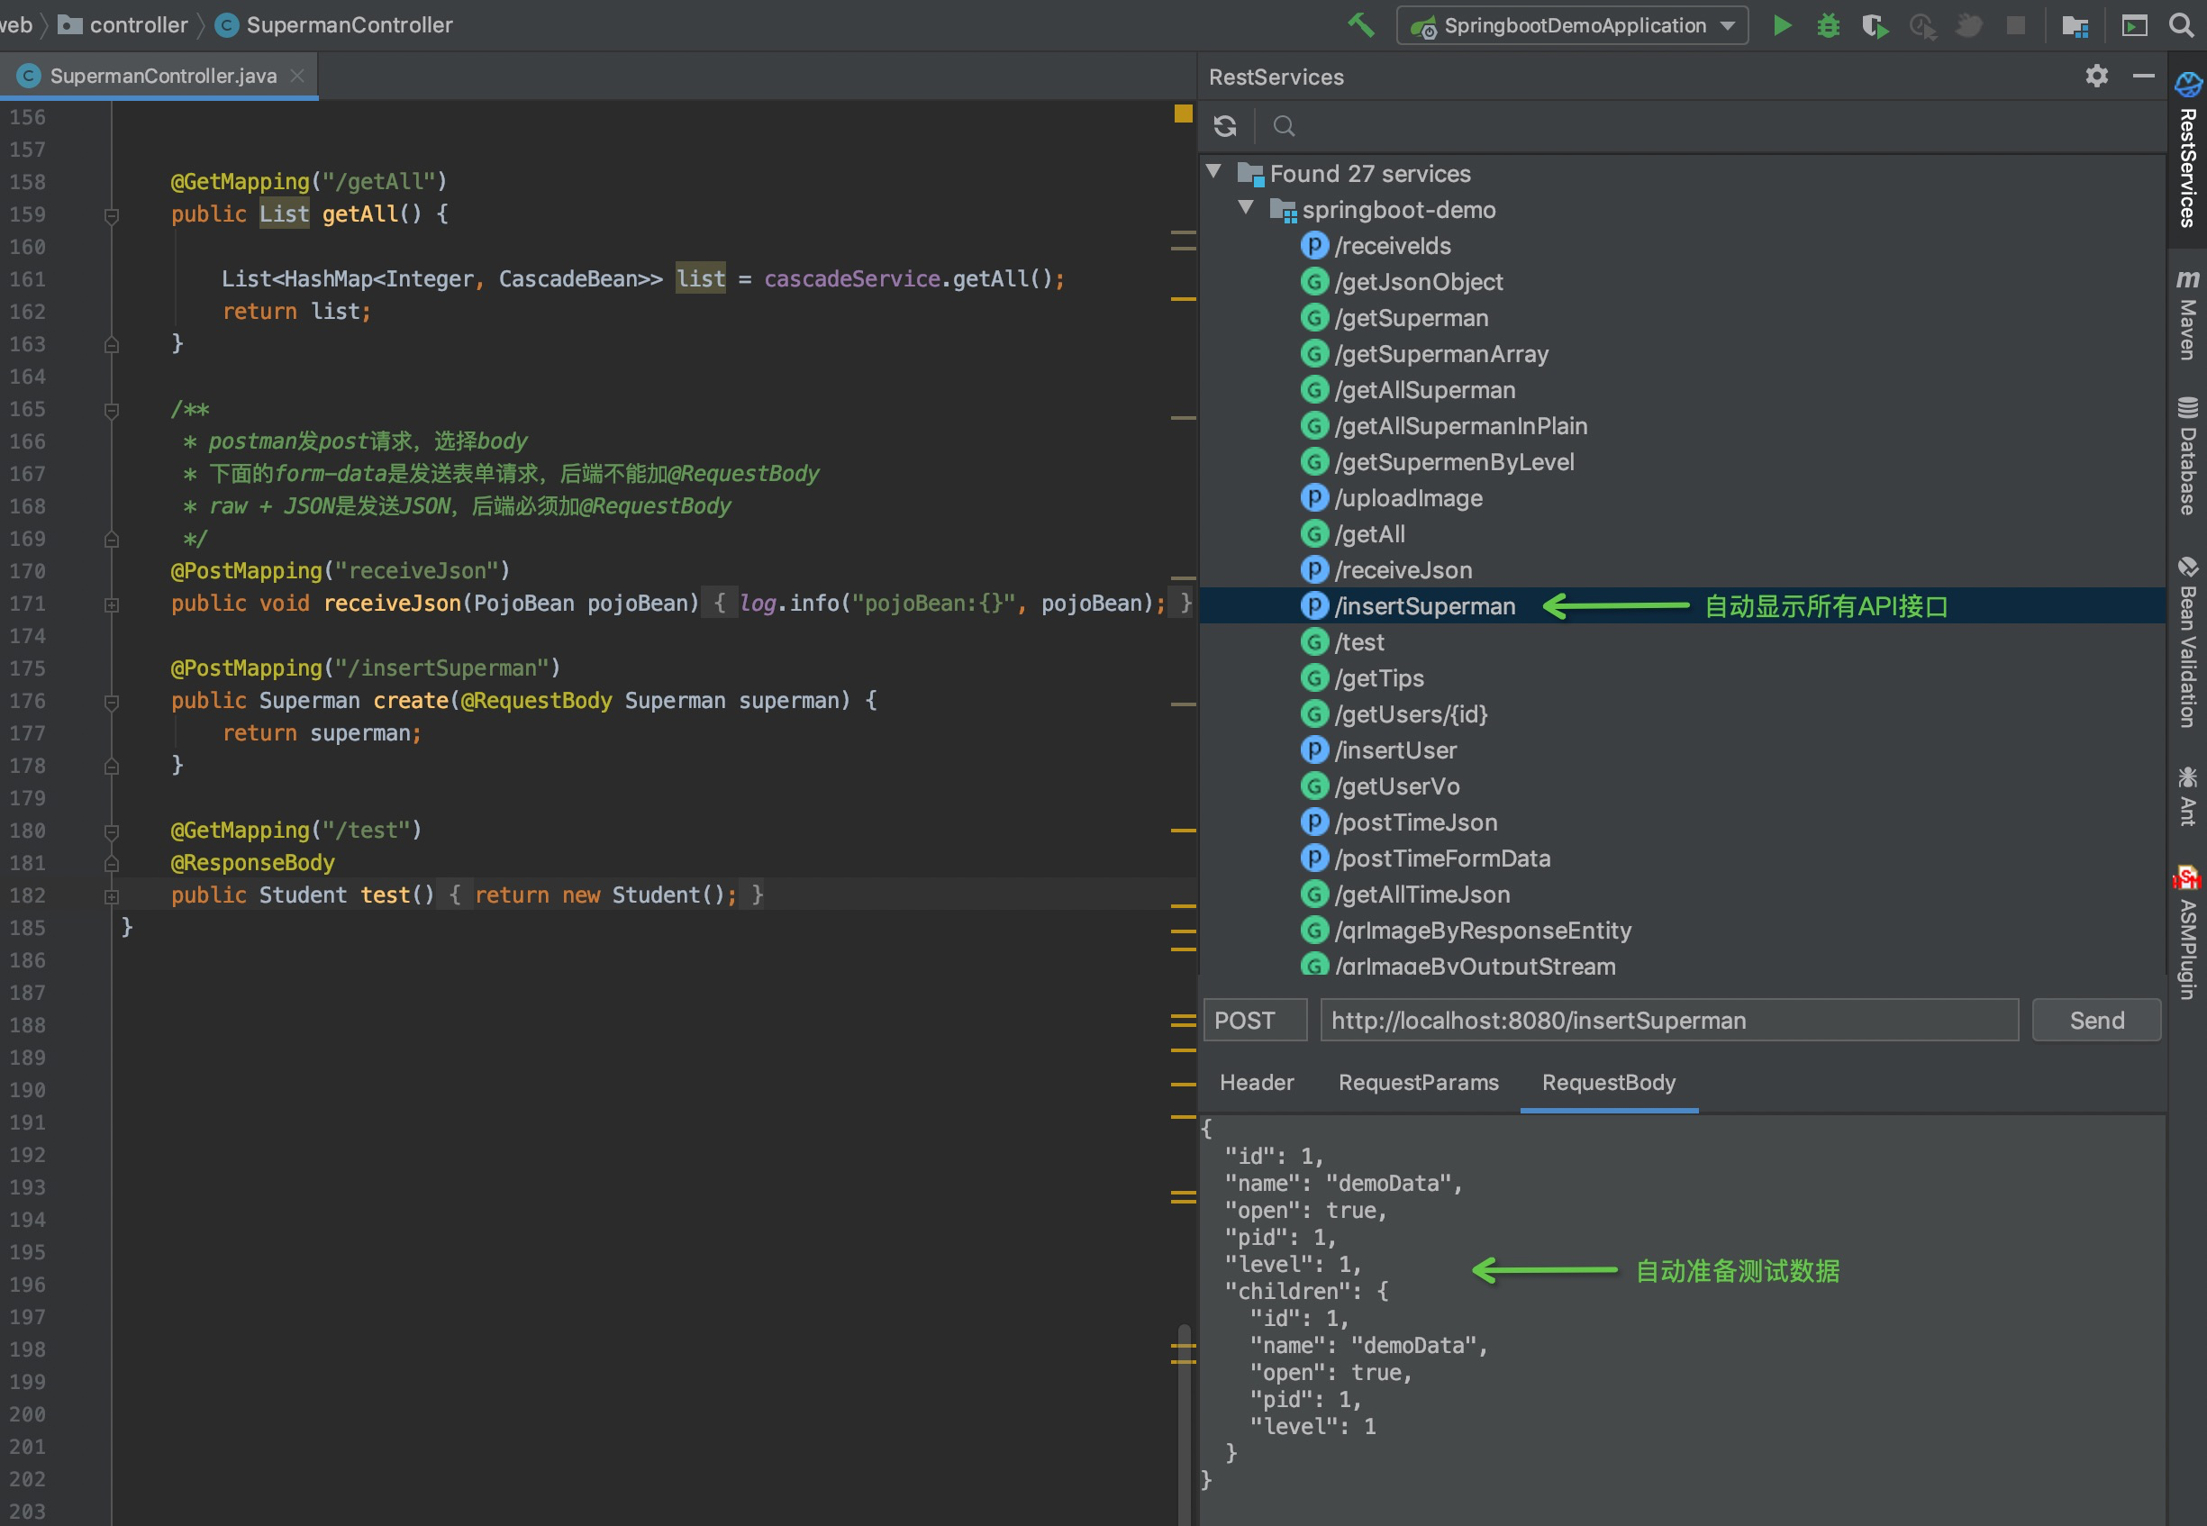The height and width of the screenshot is (1526, 2207).
Task: Collapse the Found 27 services tree node
Action: [1213, 172]
